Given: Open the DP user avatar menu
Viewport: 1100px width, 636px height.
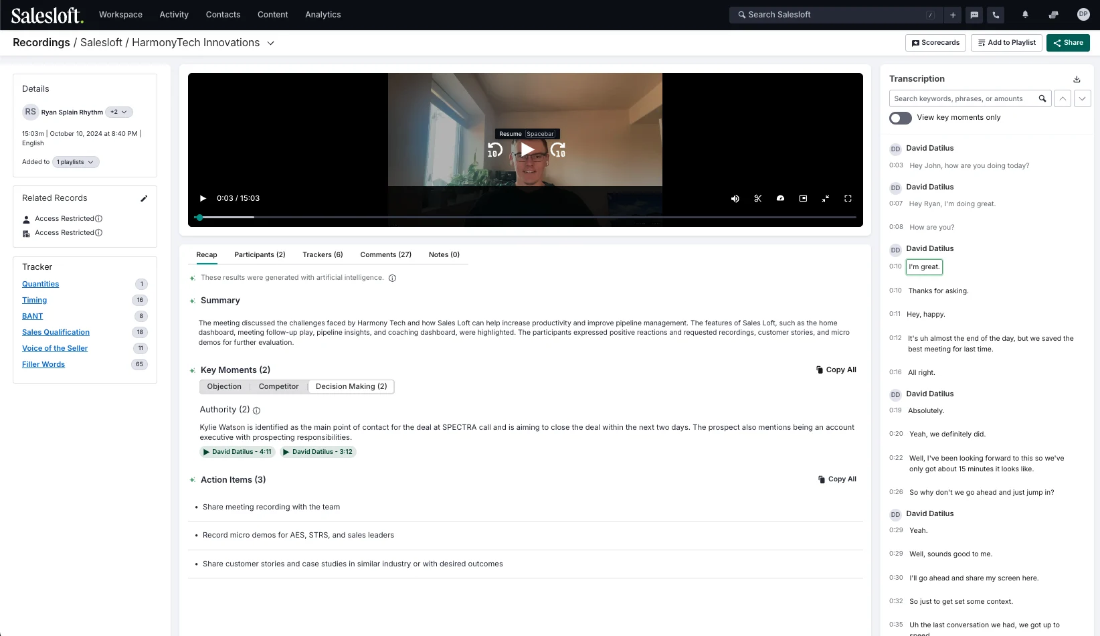Looking at the screenshot, I should click(1083, 14).
